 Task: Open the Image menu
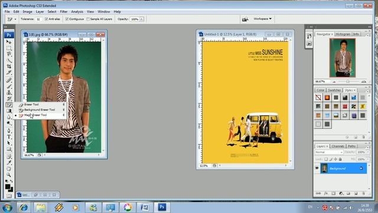28,12
